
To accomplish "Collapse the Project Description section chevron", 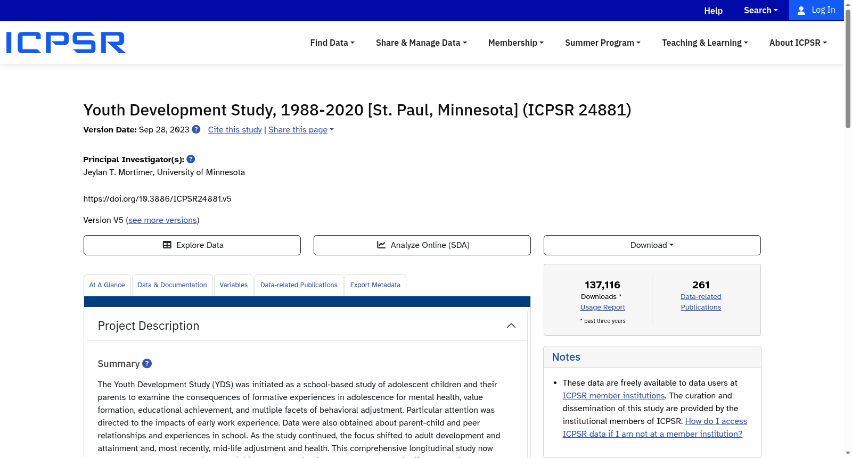I will coord(511,326).
